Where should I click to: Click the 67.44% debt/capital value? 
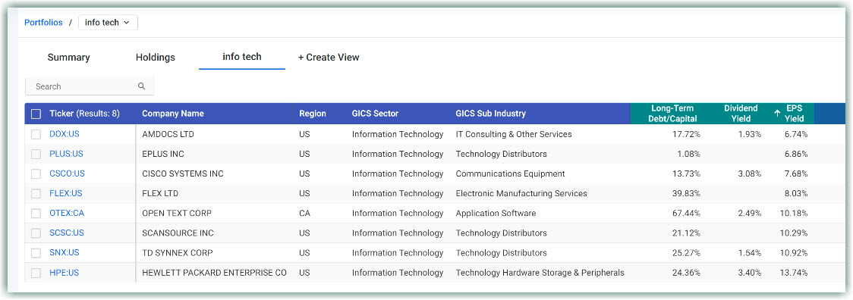pyautogui.click(x=686, y=213)
